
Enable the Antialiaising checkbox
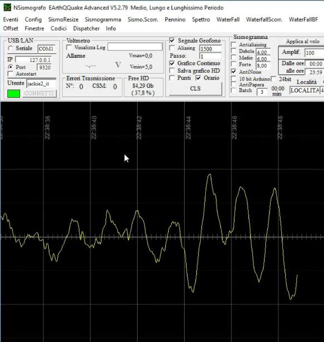tap(234, 44)
